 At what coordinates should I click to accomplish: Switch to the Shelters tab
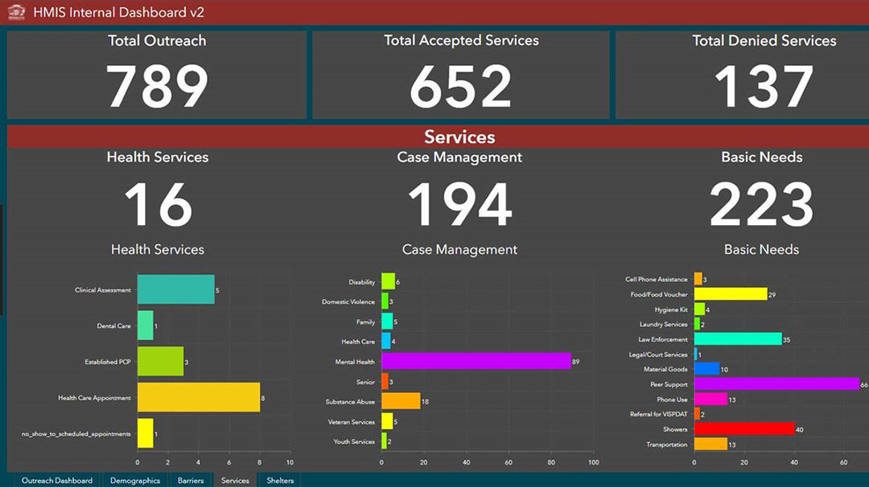click(x=279, y=480)
